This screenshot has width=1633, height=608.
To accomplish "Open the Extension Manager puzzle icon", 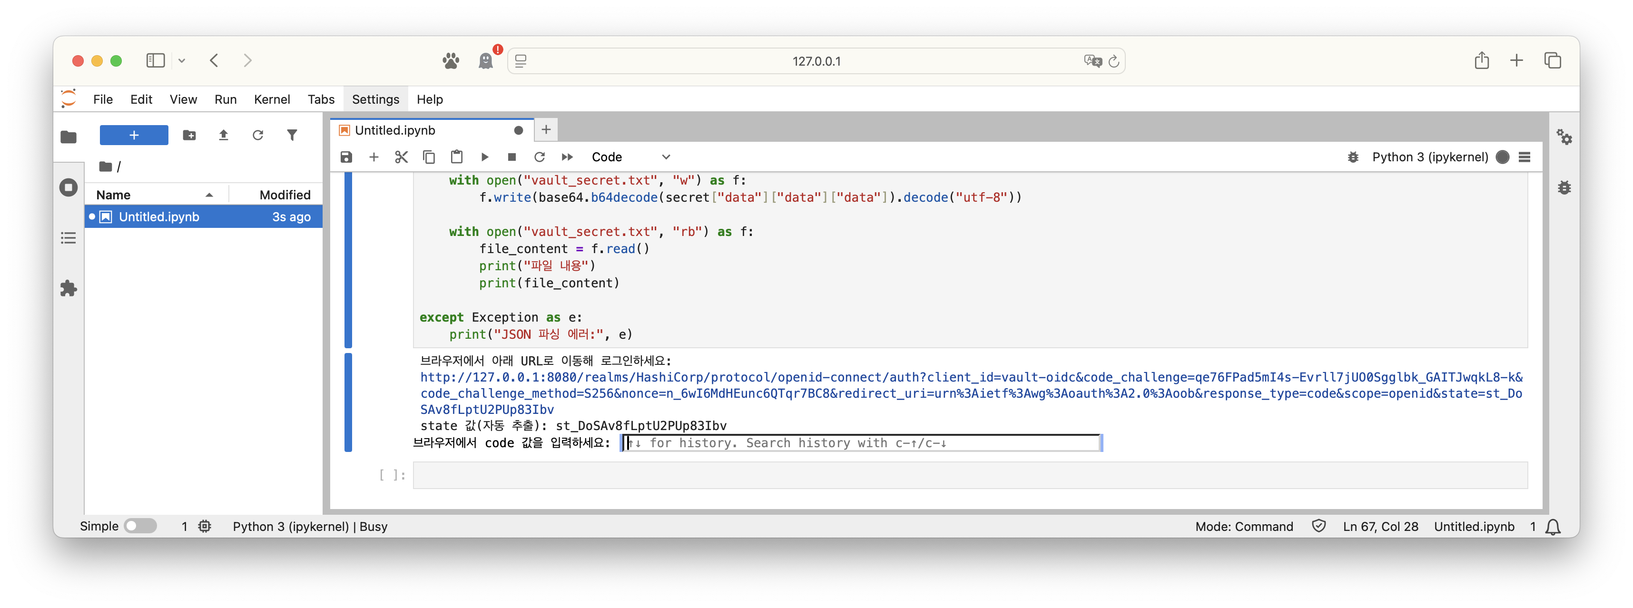I will (x=69, y=288).
